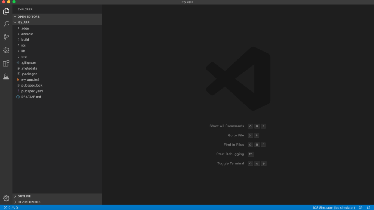Open the .metadata file
This screenshot has height=210, width=374.
57,68
